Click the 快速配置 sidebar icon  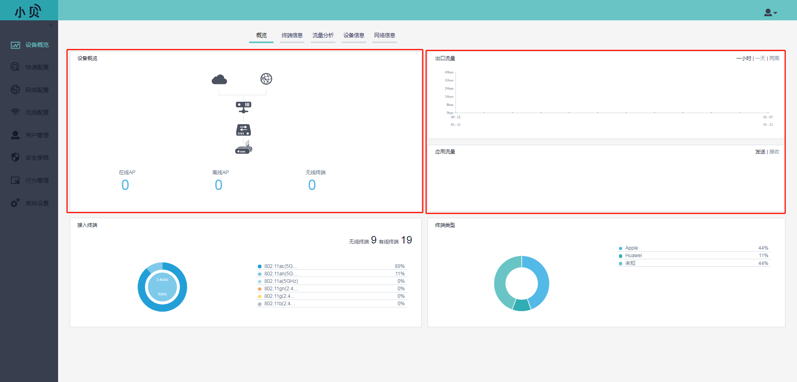(15, 67)
